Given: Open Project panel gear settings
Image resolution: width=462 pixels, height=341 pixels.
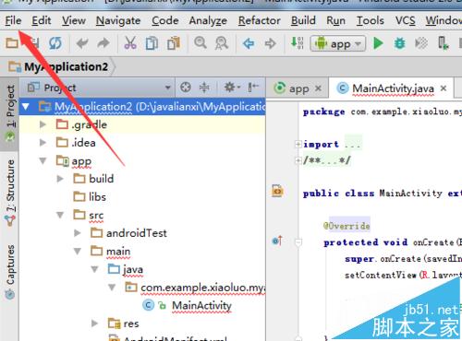Looking at the screenshot, I should (232, 88).
